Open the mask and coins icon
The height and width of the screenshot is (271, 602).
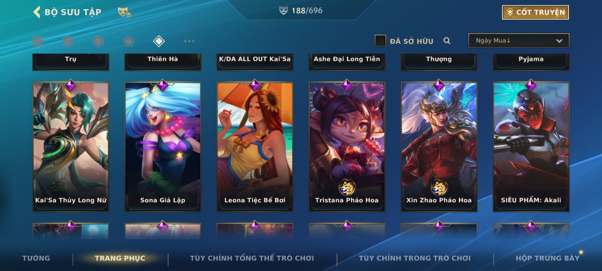pos(124,12)
